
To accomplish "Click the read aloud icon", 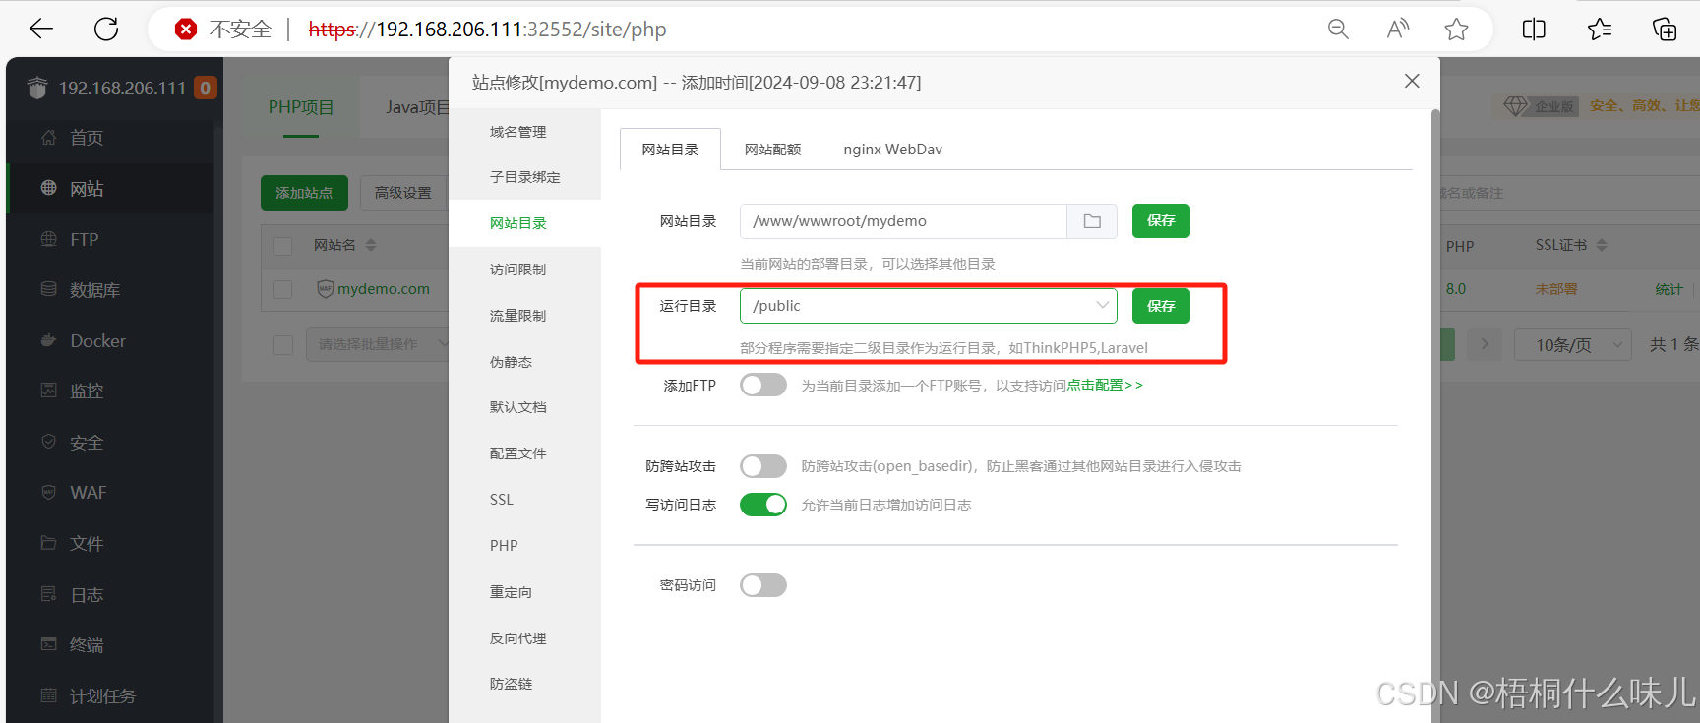I will click(x=1398, y=30).
